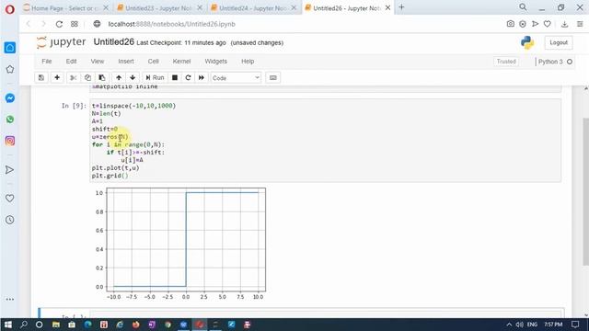Insert a cell below with the plus icon
The height and width of the screenshot is (331, 589).
pos(57,77)
